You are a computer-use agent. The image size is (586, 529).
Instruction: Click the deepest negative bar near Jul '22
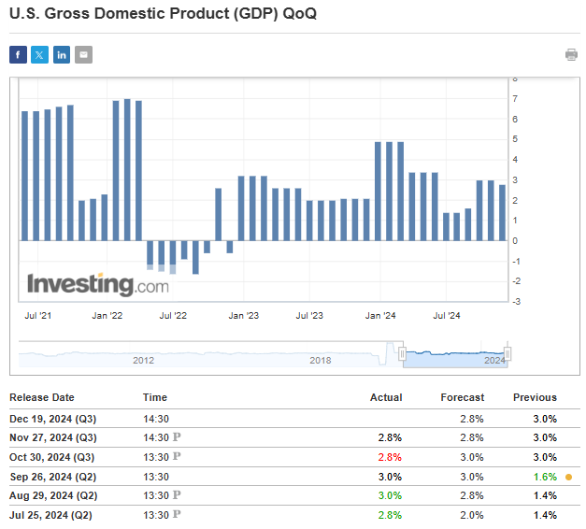[x=195, y=257]
